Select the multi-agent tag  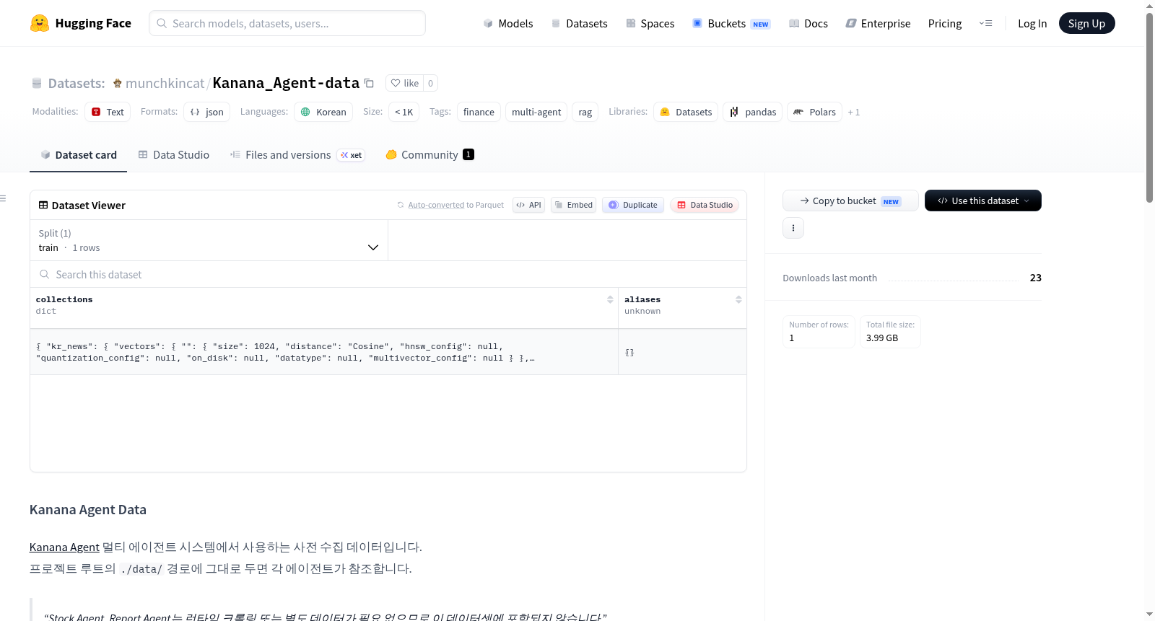536,112
